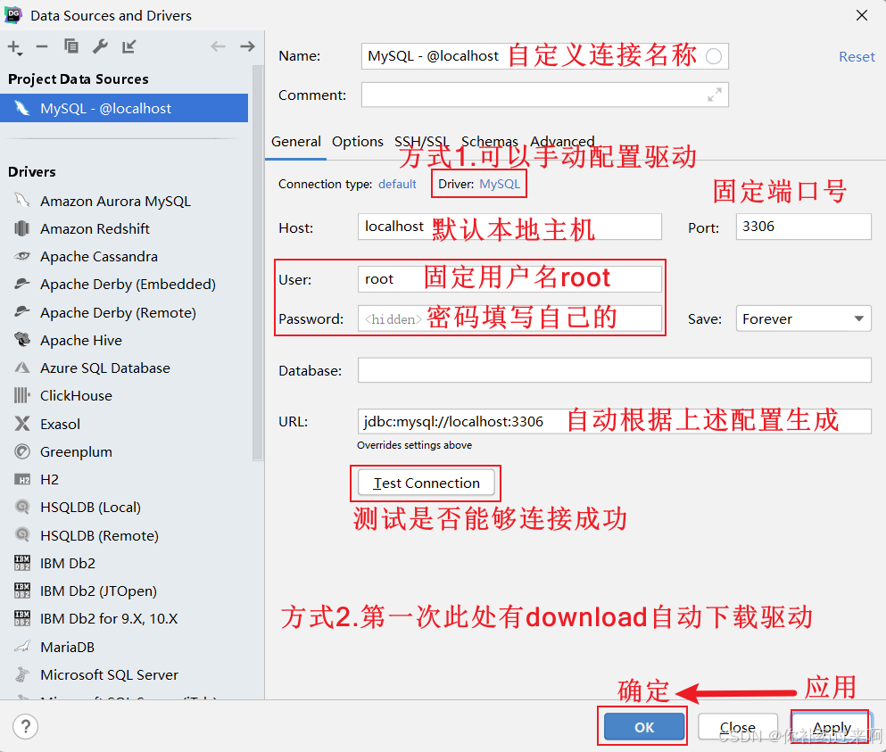Open help with question mark button
The image size is (886, 752).
(x=25, y=726)
